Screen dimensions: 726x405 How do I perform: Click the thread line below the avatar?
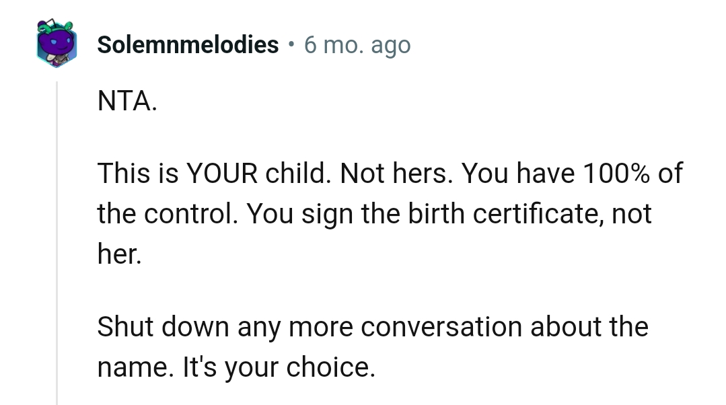click(56, 202)
